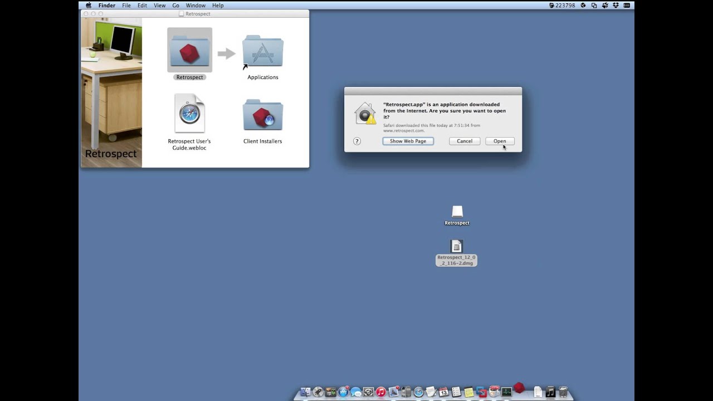The width and height of the screenshot is (713, 401).
Task: Click the overlapping windows menu bar icon
Action: tap(594, 5)
